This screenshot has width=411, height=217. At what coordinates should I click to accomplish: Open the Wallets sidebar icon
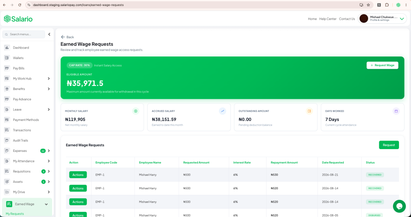(x=7, y=58)
